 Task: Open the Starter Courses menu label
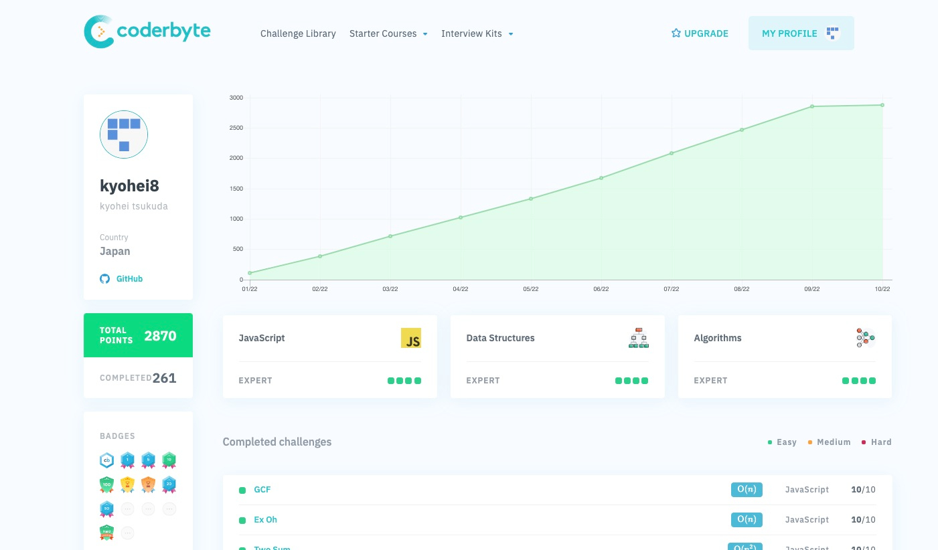pyautogui.click(x=383, y=33)
